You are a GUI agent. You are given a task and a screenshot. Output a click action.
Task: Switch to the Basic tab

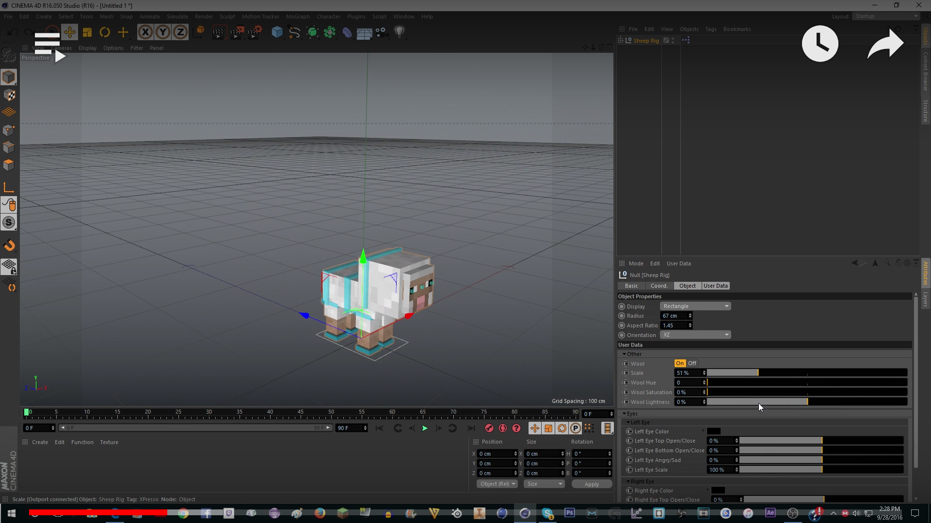click(631, 286)
